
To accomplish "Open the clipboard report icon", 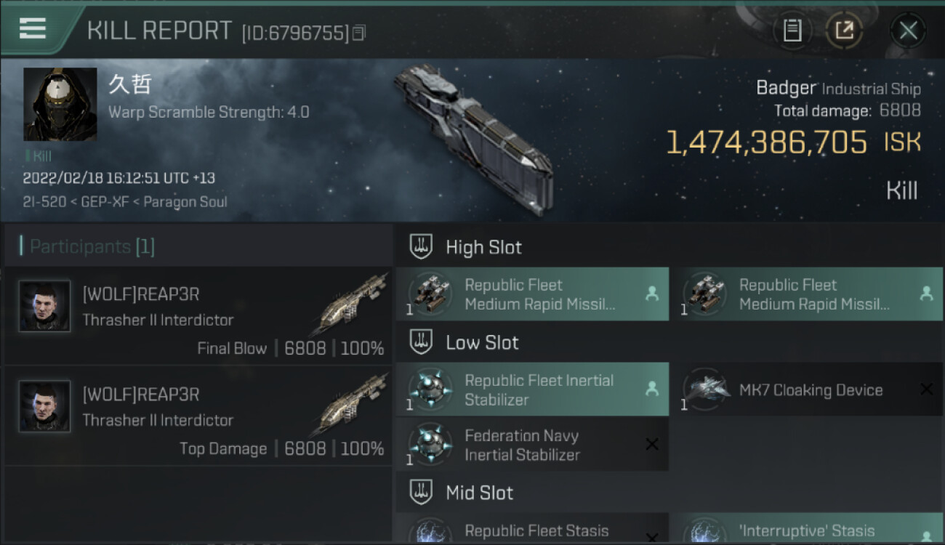I will click(792, 31).
